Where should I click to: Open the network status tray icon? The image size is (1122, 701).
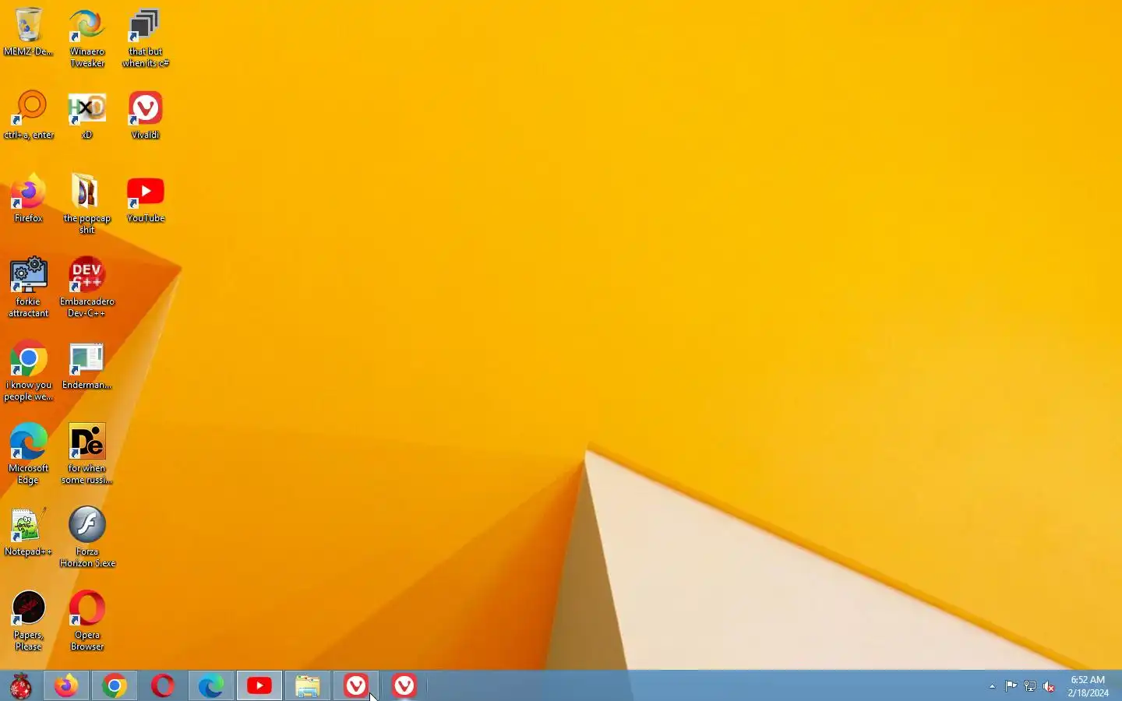tap(1030, 687)
